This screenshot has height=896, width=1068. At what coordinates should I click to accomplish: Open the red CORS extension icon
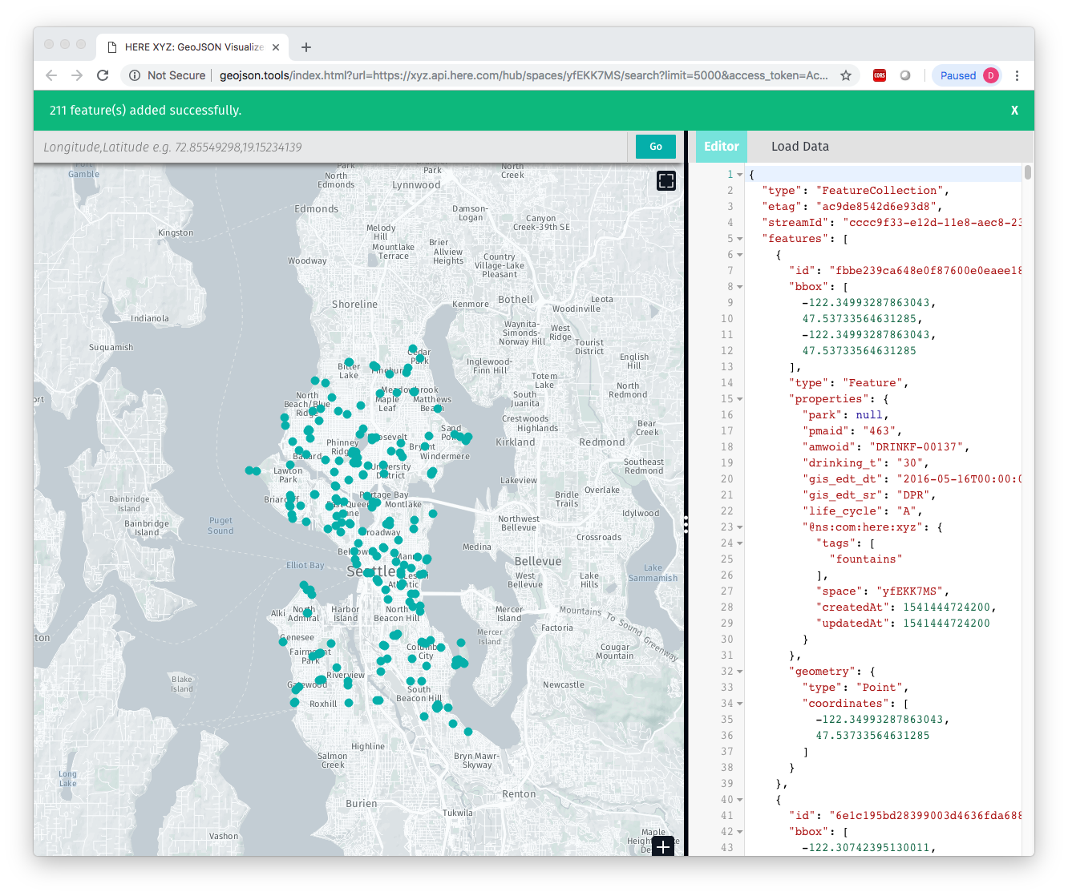pyautogui.click(x=880, y=75)
